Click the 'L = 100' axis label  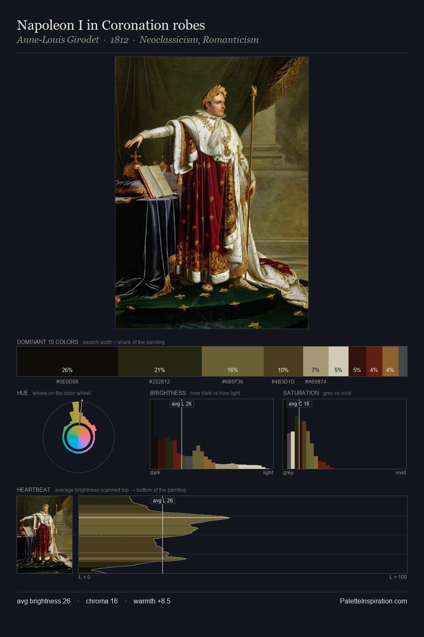click(398, 577)
